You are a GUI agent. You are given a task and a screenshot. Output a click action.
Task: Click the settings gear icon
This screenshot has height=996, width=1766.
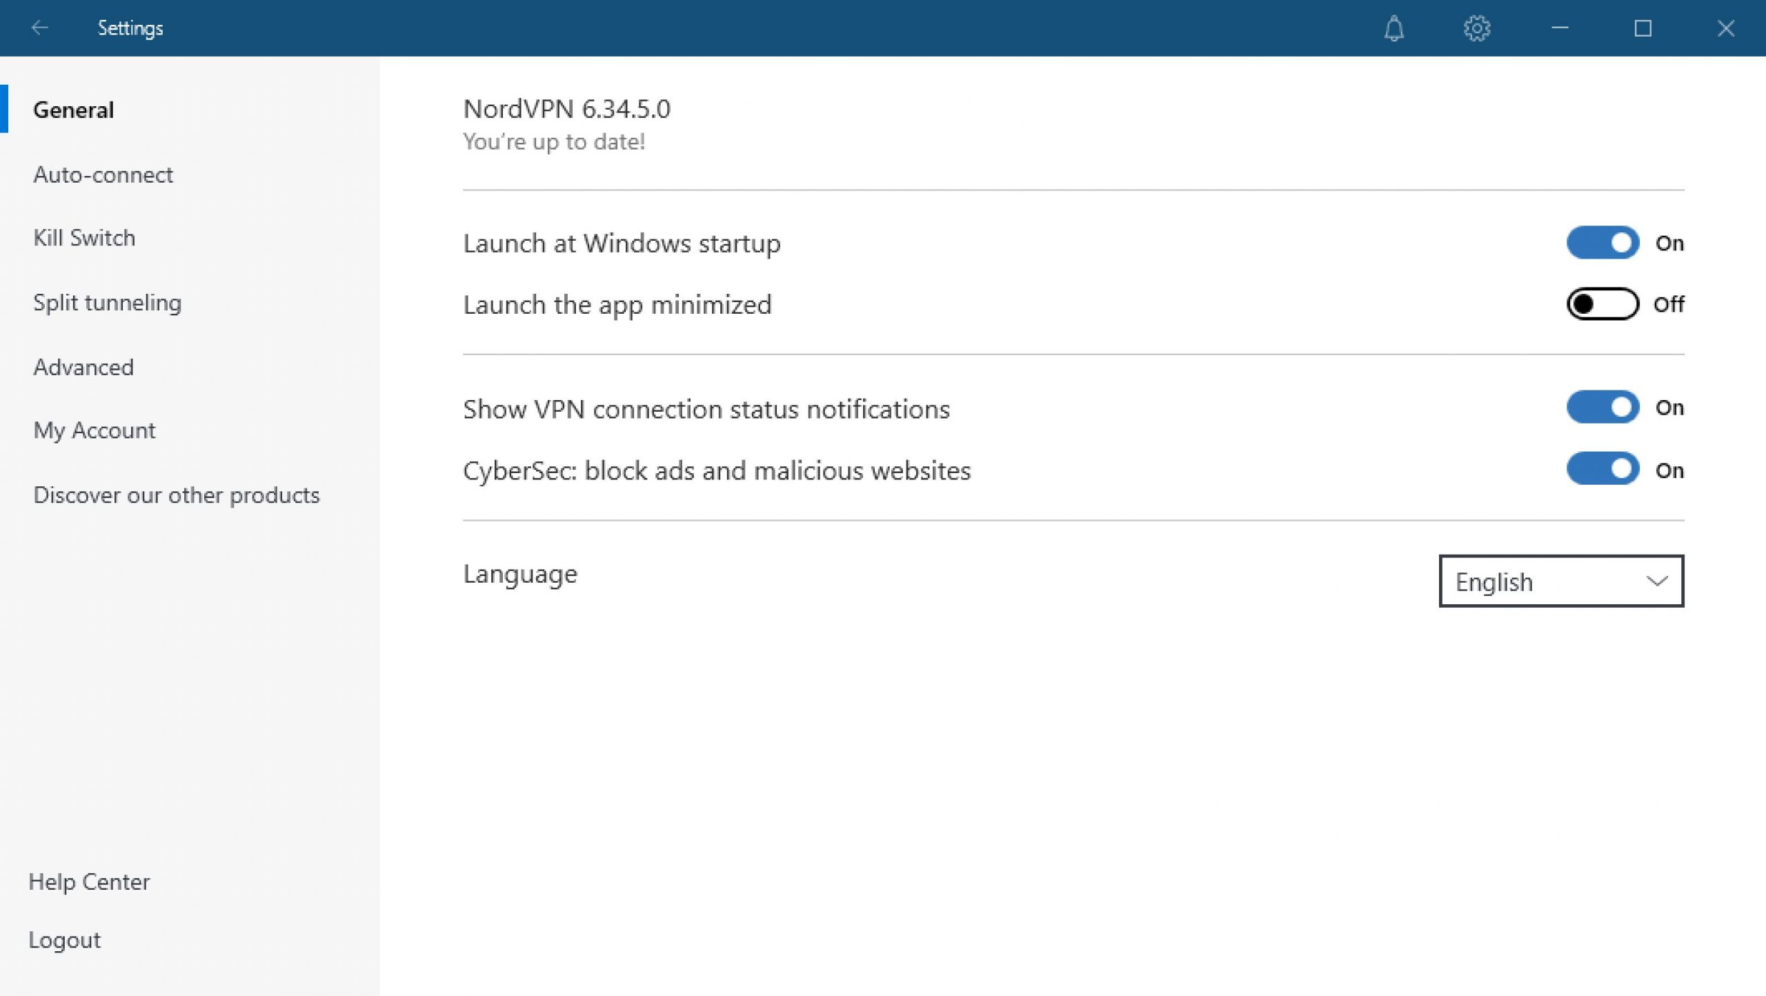(1477, 28)
